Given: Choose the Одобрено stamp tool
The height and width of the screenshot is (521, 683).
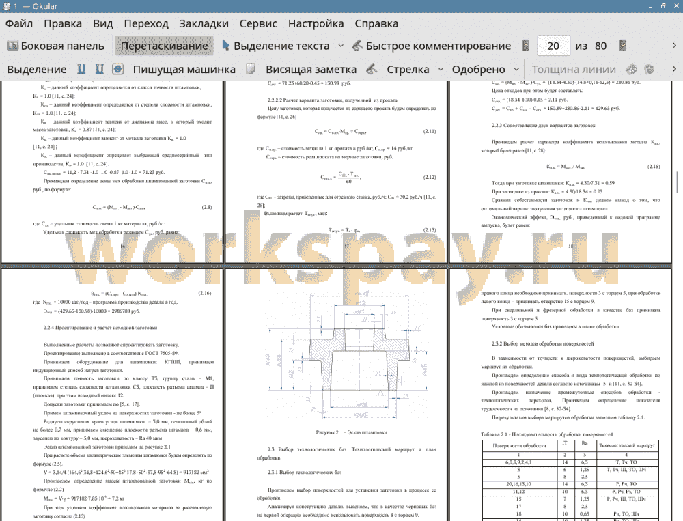Looking at the screenshot, I should coord(478,69).
